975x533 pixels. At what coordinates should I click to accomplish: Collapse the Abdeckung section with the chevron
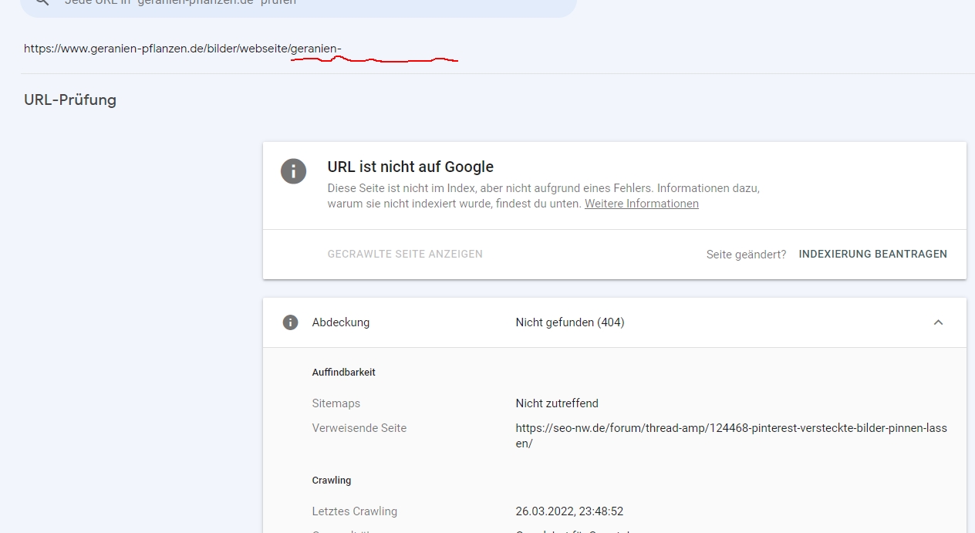[938, 322]
